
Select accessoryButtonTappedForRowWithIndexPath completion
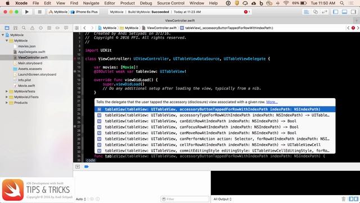pyautogui.click(x=215, y=109)
